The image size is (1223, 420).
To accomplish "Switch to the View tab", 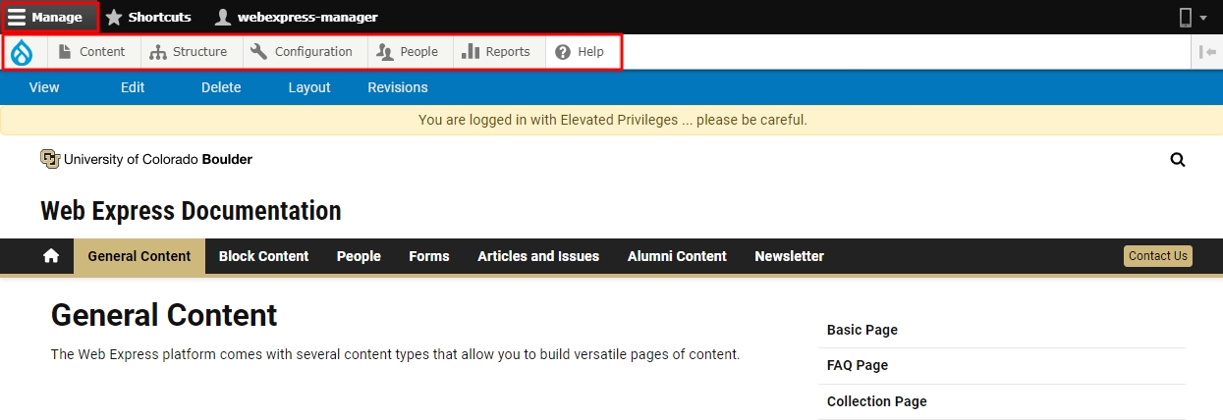I will tap(44, 87).
